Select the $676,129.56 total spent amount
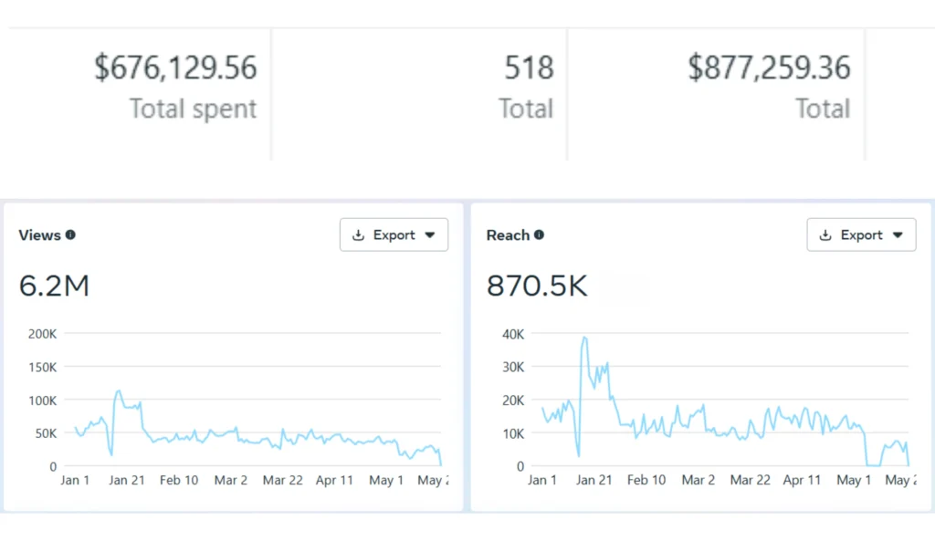This screenshot has height=541, width=935. coord(175,68)
